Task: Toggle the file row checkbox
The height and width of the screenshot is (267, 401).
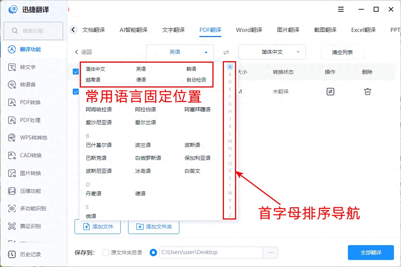Action: click(76, 92)
